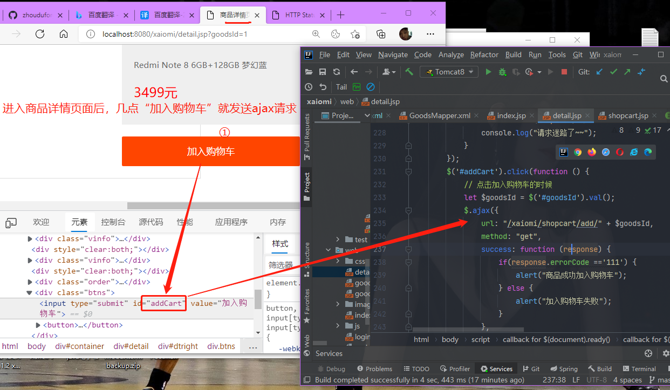Click the red Stop icon in IntelliJ
Viewport: 670px width, 390px height.
click(564, 72)
